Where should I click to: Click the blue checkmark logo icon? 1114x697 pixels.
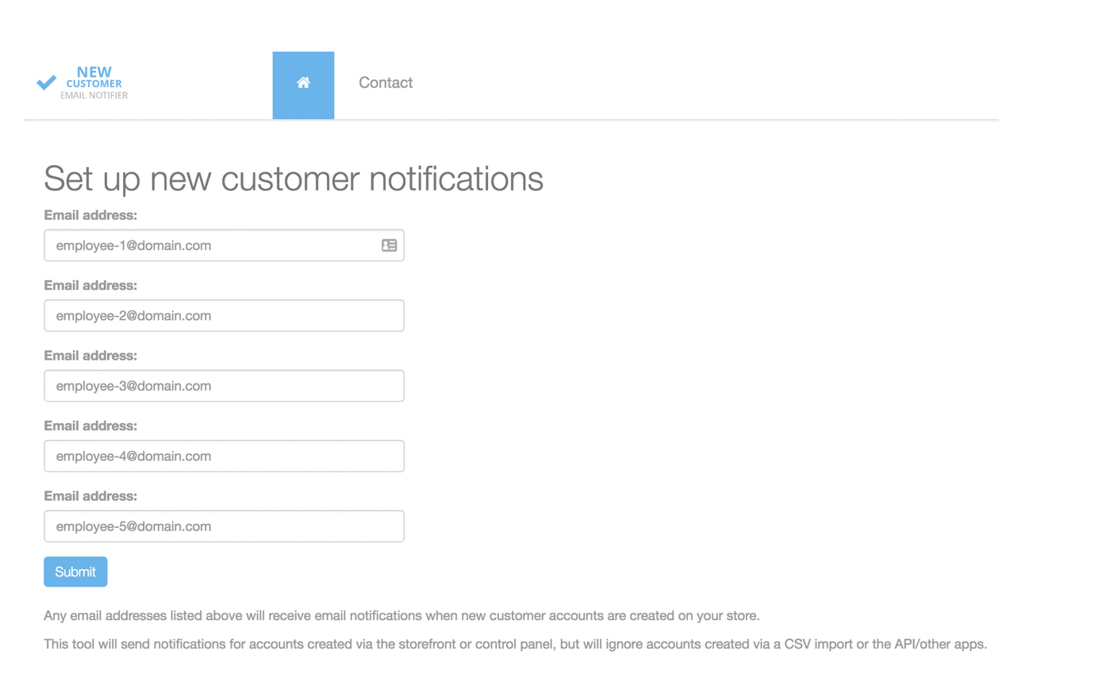tap(47, 82)
